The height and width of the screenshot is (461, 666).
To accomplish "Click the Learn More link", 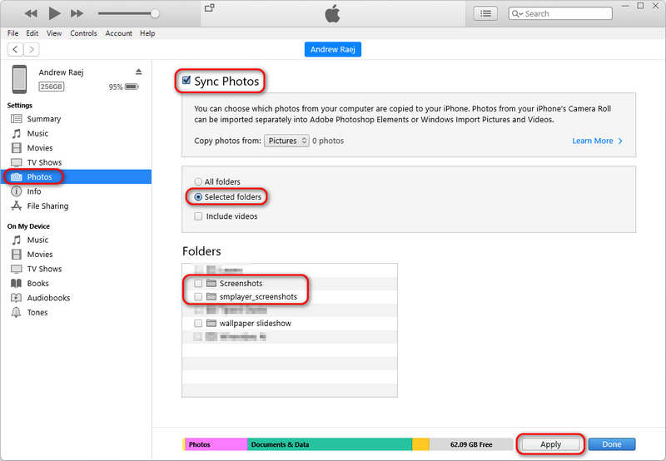I will (x=597, y=141).
